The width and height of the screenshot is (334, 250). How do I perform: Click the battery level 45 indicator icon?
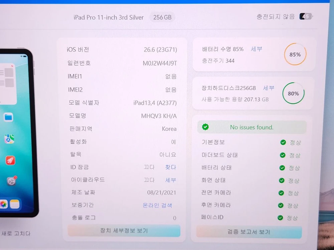tap(306, 16)
